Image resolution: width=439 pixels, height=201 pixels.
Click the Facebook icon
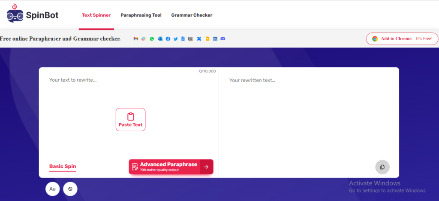pyautogui.click(x=168, y=39)
